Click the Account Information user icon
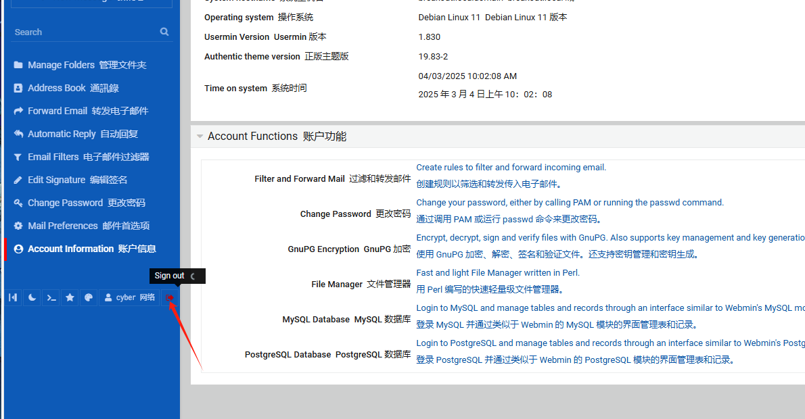The height and width of the screenshot is (419, 805). tap(18, 249)
